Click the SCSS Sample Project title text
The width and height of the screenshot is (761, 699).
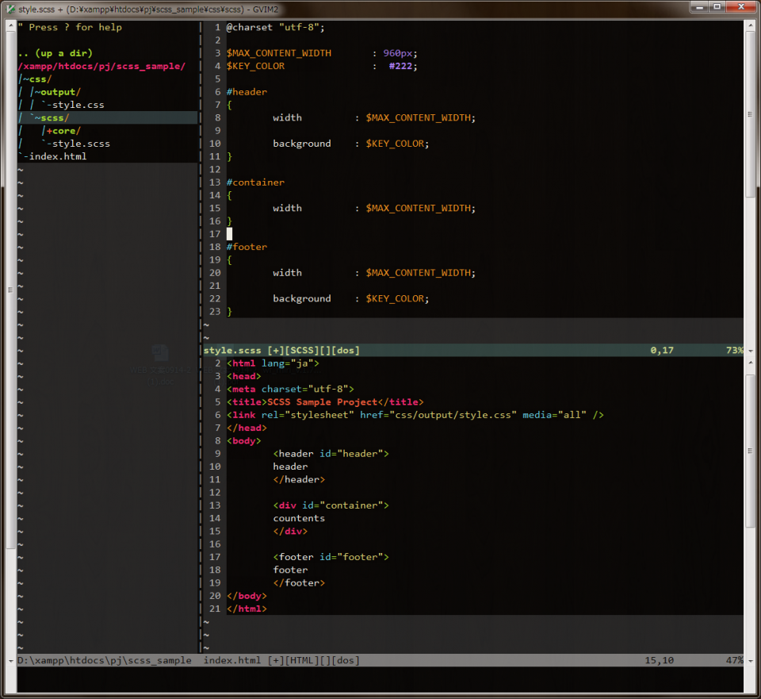click(x=323, y=402)
